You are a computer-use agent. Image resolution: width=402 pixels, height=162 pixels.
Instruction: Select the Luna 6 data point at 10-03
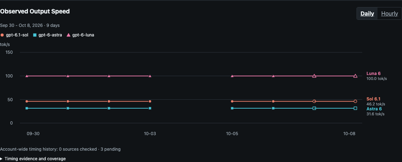point(150,76)
